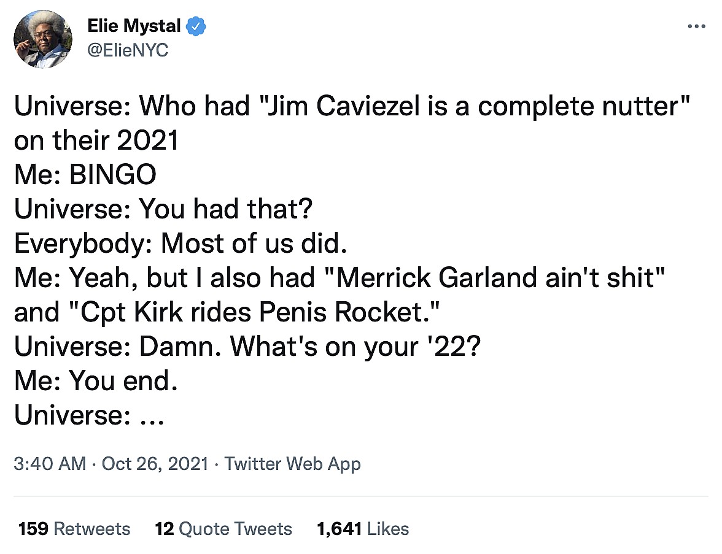Click the final "Universe: ..." line

click(x=88, y=416)
